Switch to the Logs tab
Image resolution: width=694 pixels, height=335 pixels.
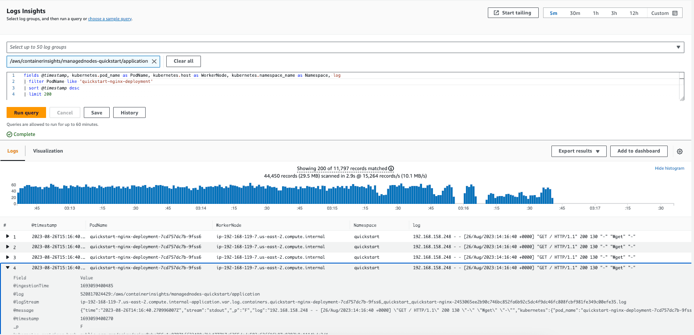pyautogui.click(x=13, y=151)
